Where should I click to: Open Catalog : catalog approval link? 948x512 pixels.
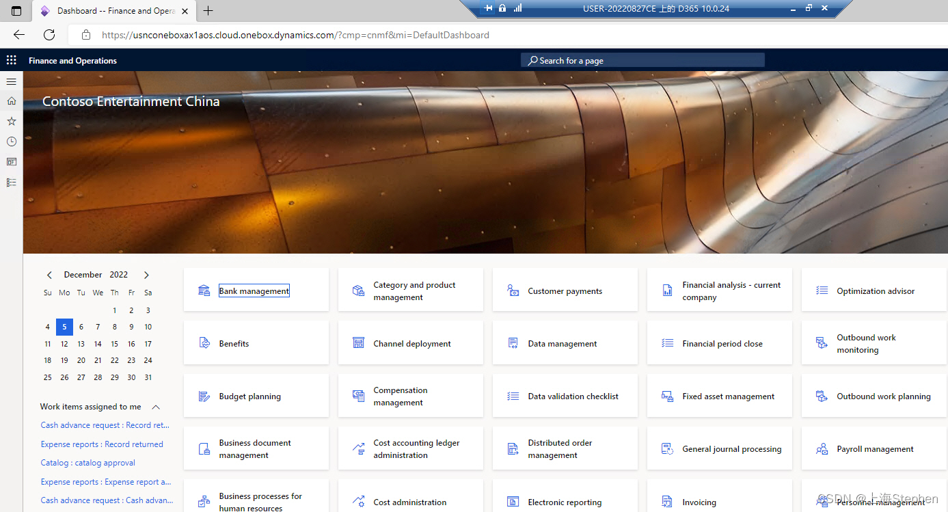click(x=88, y=463)
